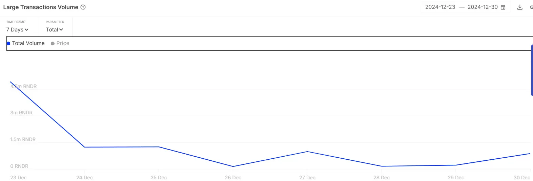Click the 23 Dec x-axis label
533x181 pixels.
pos(18,178)
